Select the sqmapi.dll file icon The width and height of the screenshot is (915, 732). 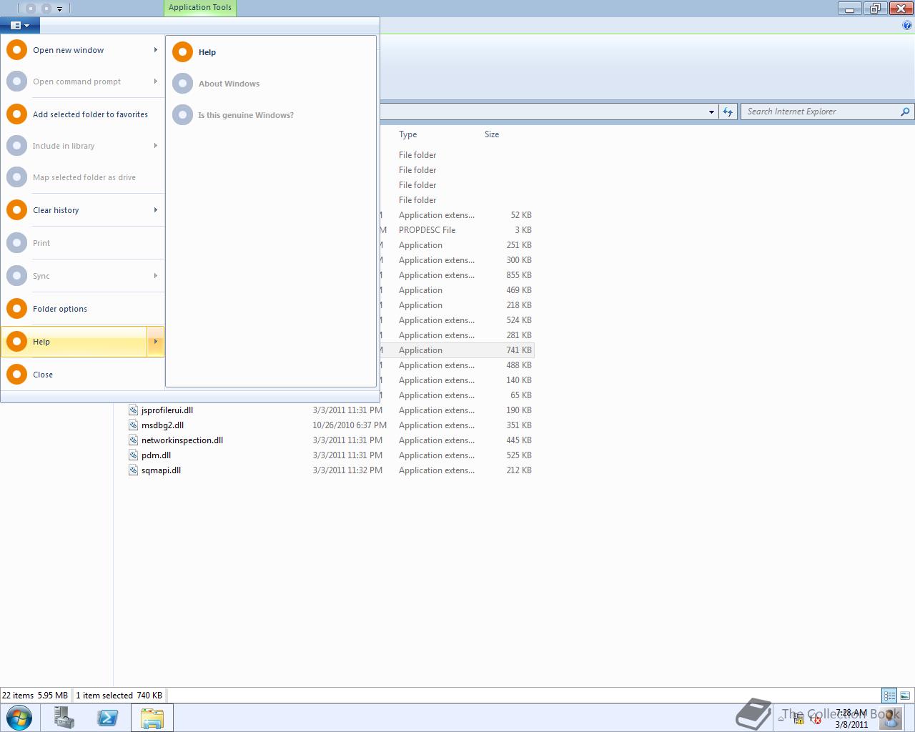coord(133,470)
